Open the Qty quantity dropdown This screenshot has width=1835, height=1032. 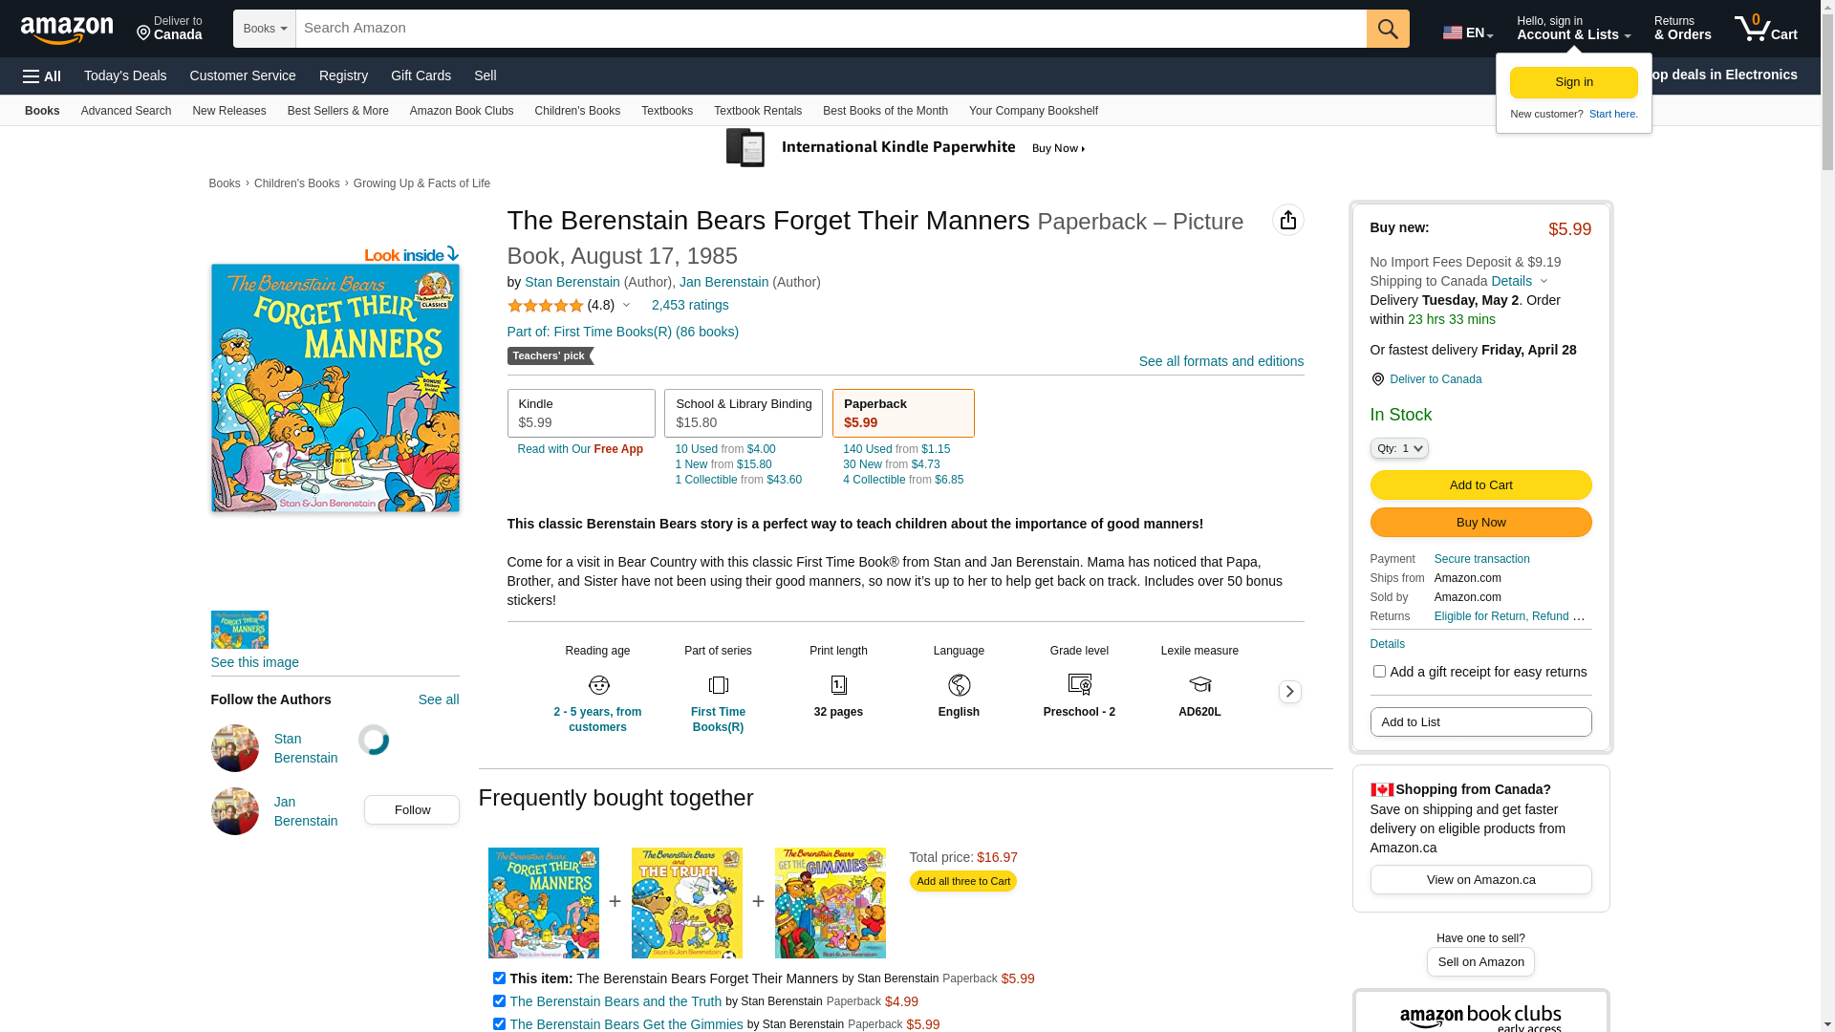(x=1399, y=448)
